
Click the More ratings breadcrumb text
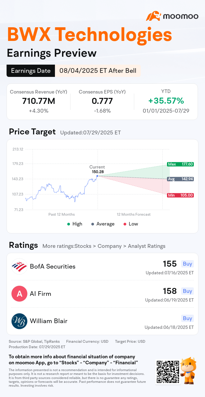[x=104, y=246]
